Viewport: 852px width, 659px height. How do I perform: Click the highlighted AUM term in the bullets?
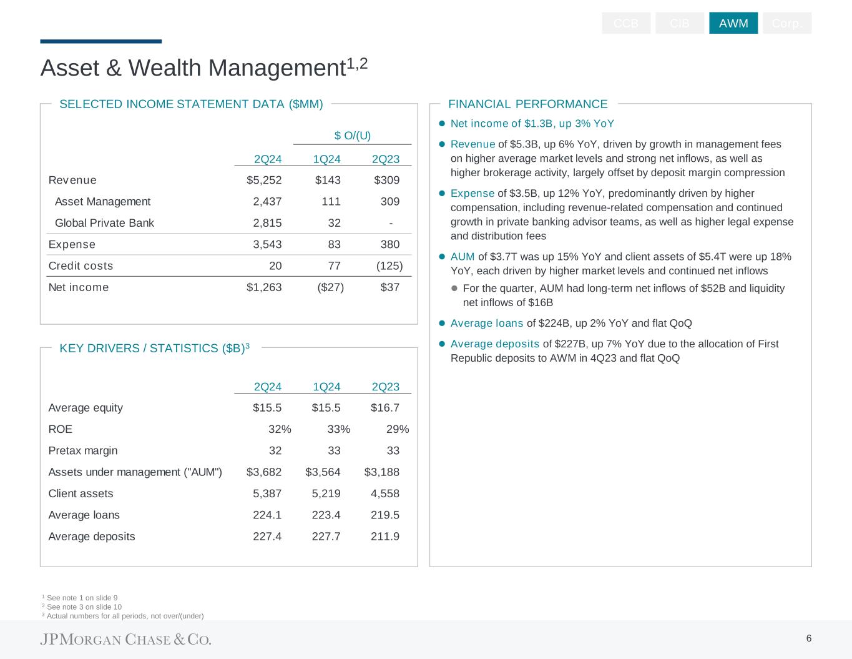[463, 257]
